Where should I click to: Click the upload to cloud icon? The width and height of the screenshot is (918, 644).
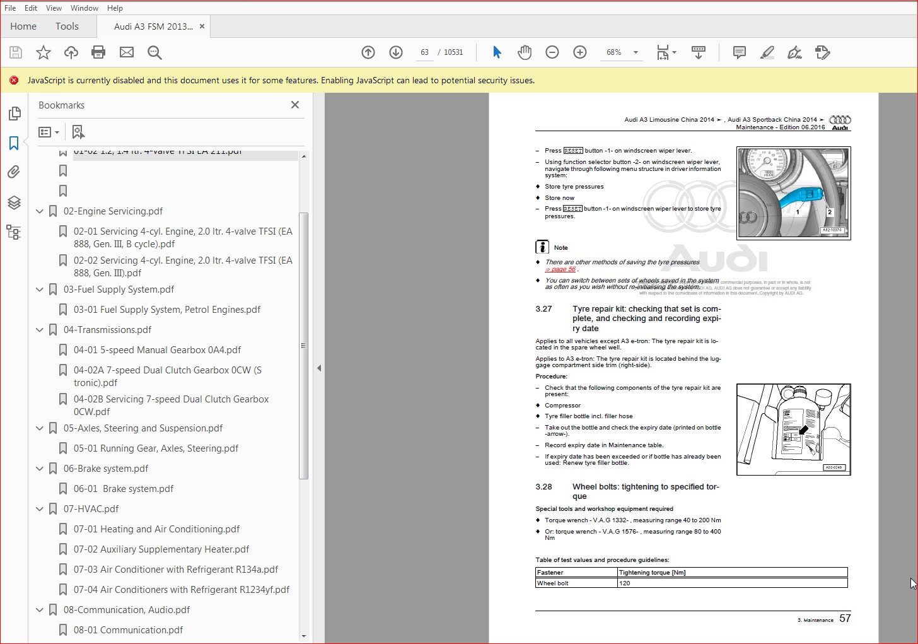coord(71,52)
